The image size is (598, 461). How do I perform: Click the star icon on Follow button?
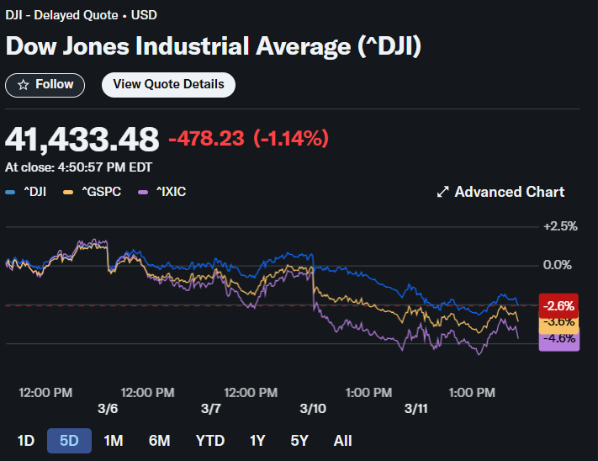pyautogui.click(x=24, y=85)
